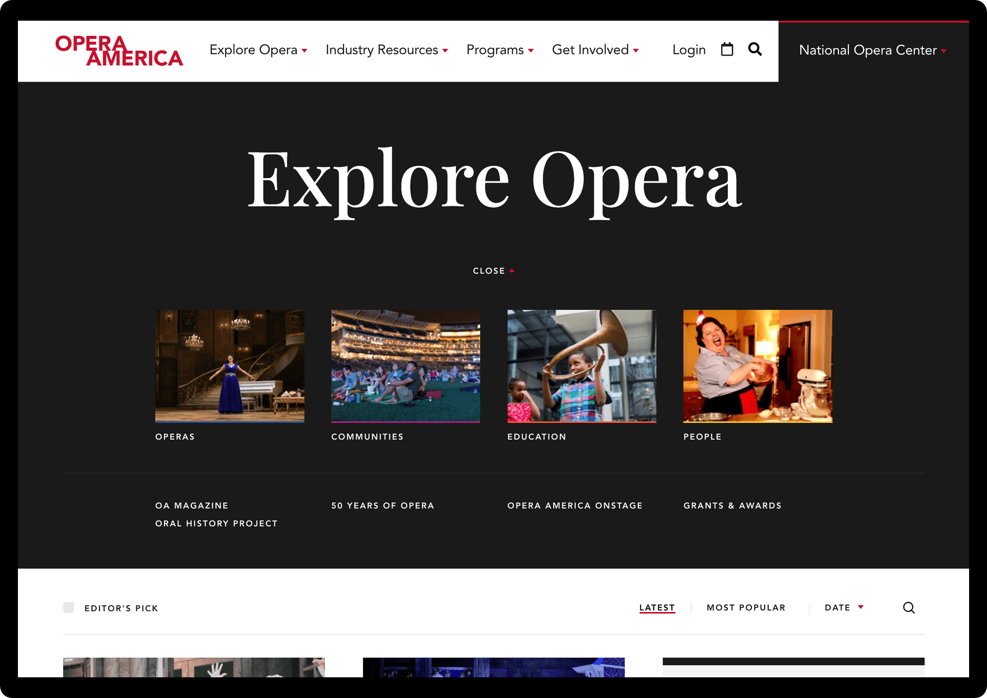Click the search icon near the Date filter

[x=909, y=608]
